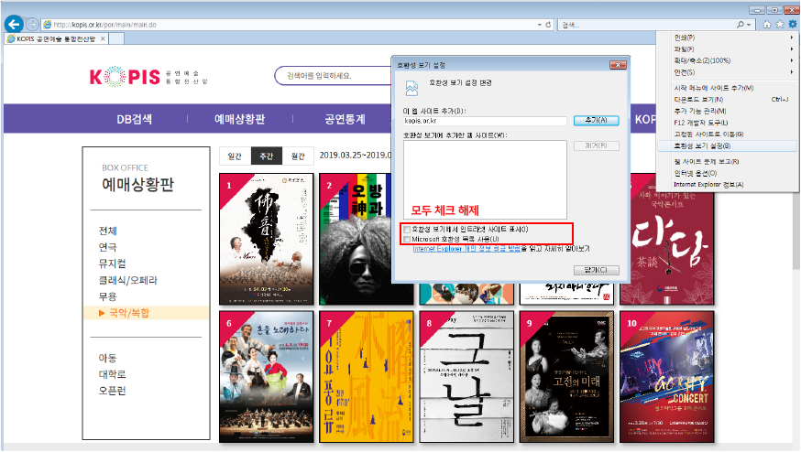Close the compatibility view settings dialog with X

point(618,65)
